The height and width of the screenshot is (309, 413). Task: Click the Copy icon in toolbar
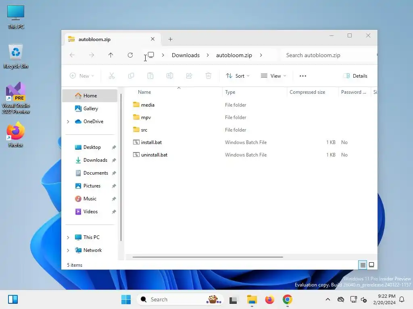[131, 76]
